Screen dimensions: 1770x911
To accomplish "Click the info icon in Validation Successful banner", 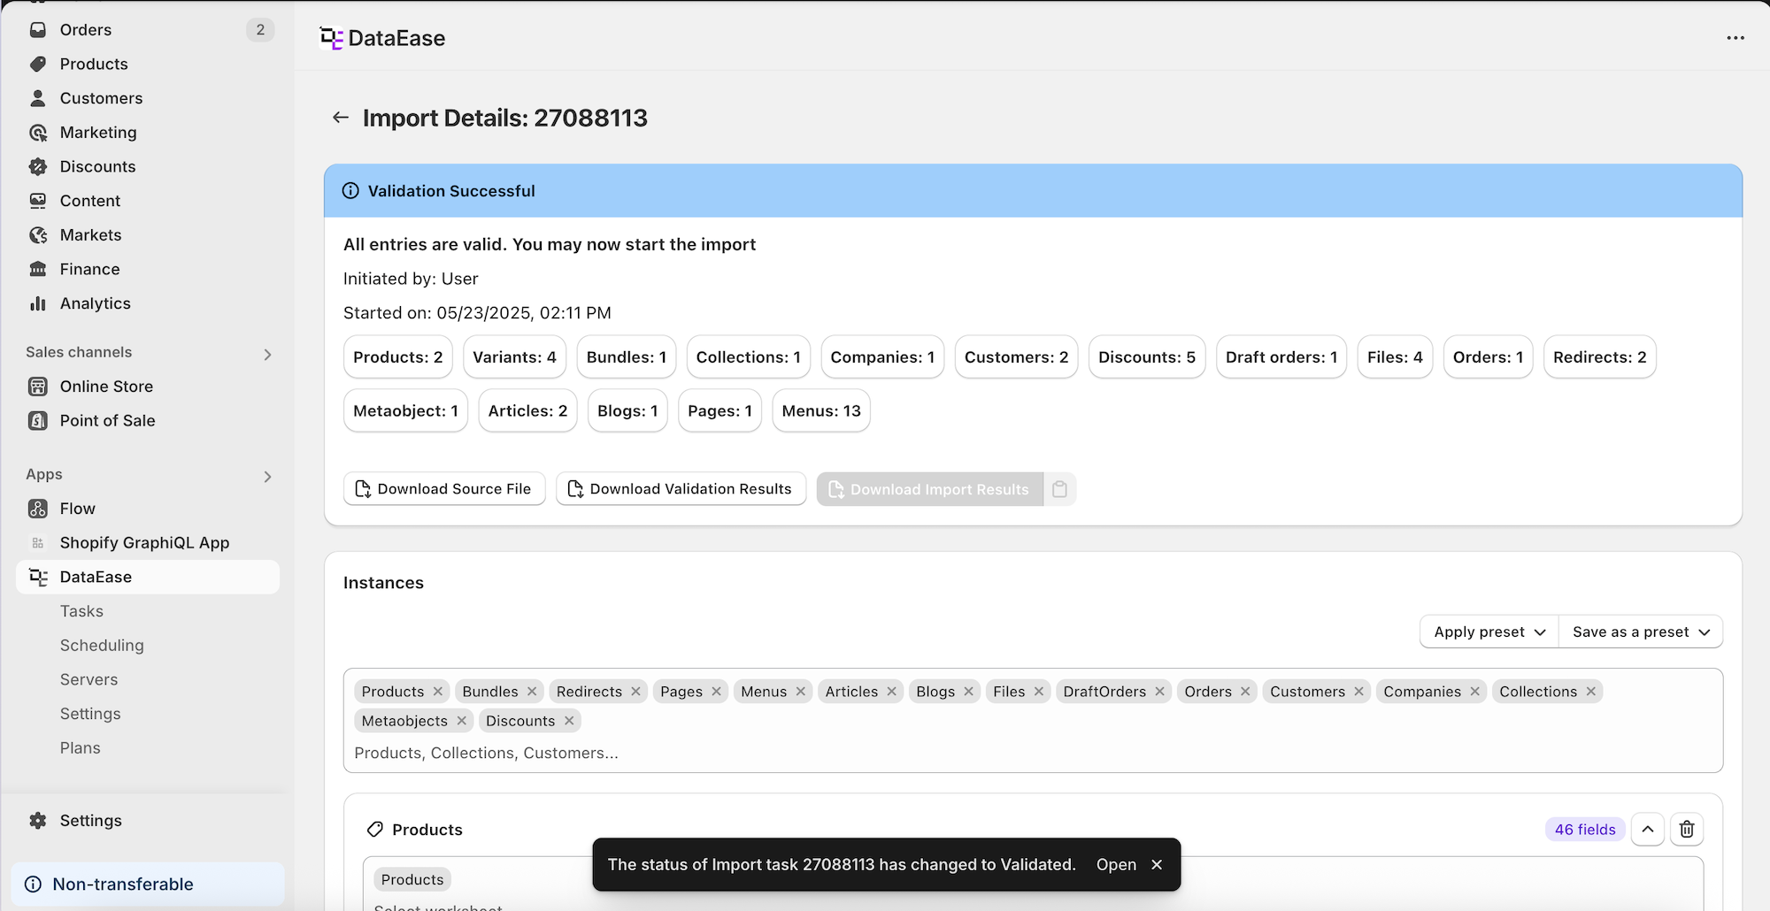I will coord(351,191).
